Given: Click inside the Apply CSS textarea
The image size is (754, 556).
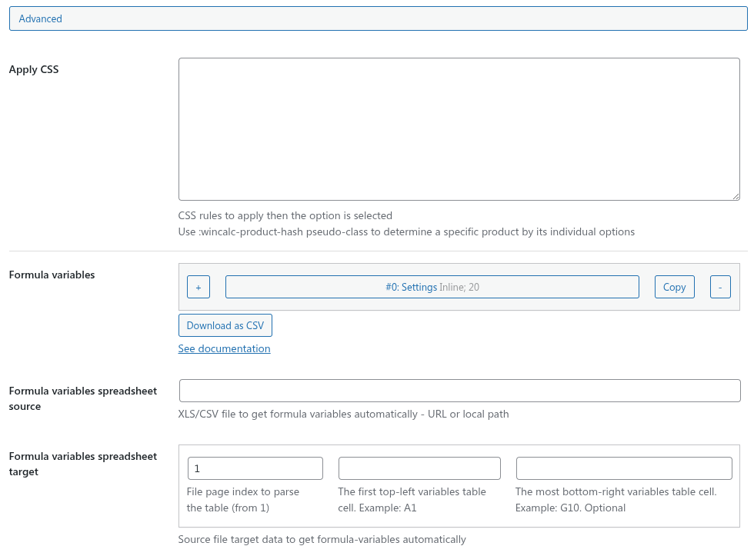Looking at the screenshot, I should pos(459,129).
